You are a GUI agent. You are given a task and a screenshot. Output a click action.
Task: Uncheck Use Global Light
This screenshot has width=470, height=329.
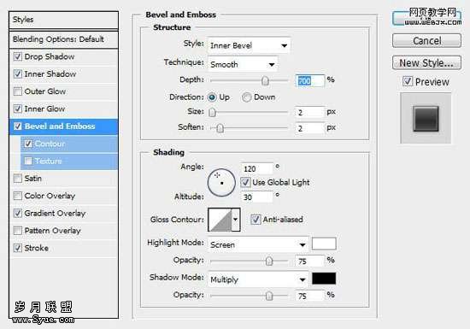pos(245,182)
